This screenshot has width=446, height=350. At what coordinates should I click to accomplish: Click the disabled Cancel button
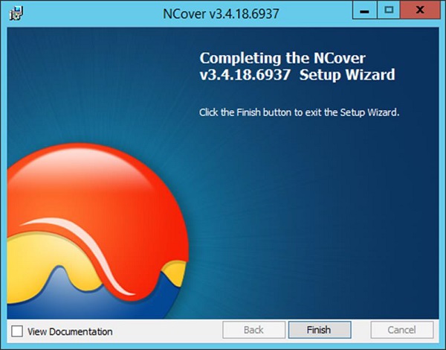coord(402,330)
